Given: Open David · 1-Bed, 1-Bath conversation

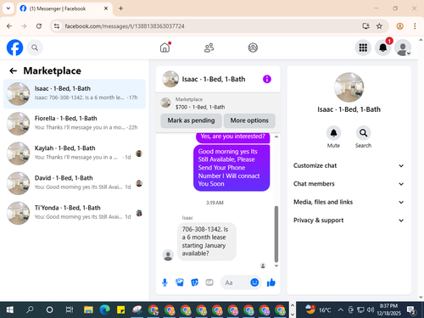Looking at the screenshot, I should [x=75, y=183].
